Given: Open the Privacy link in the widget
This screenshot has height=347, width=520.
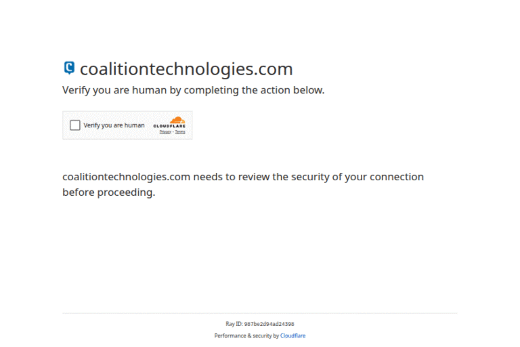Looking at the screenshot, I should coord(165,132).
